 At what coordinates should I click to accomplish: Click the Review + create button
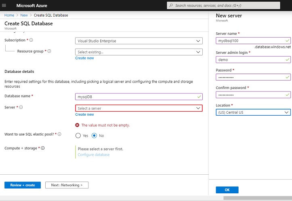click(23, 185)
